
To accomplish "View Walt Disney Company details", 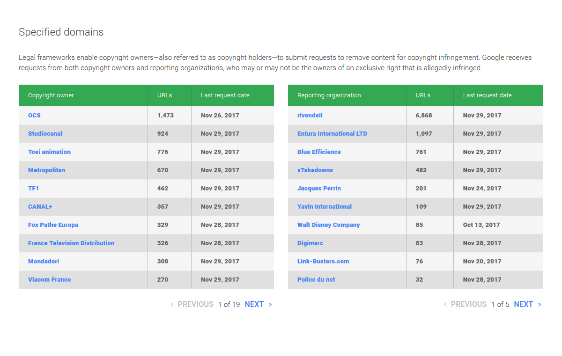I will (x=328, y=225).
